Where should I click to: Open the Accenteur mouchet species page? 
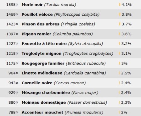coord(42,112)
